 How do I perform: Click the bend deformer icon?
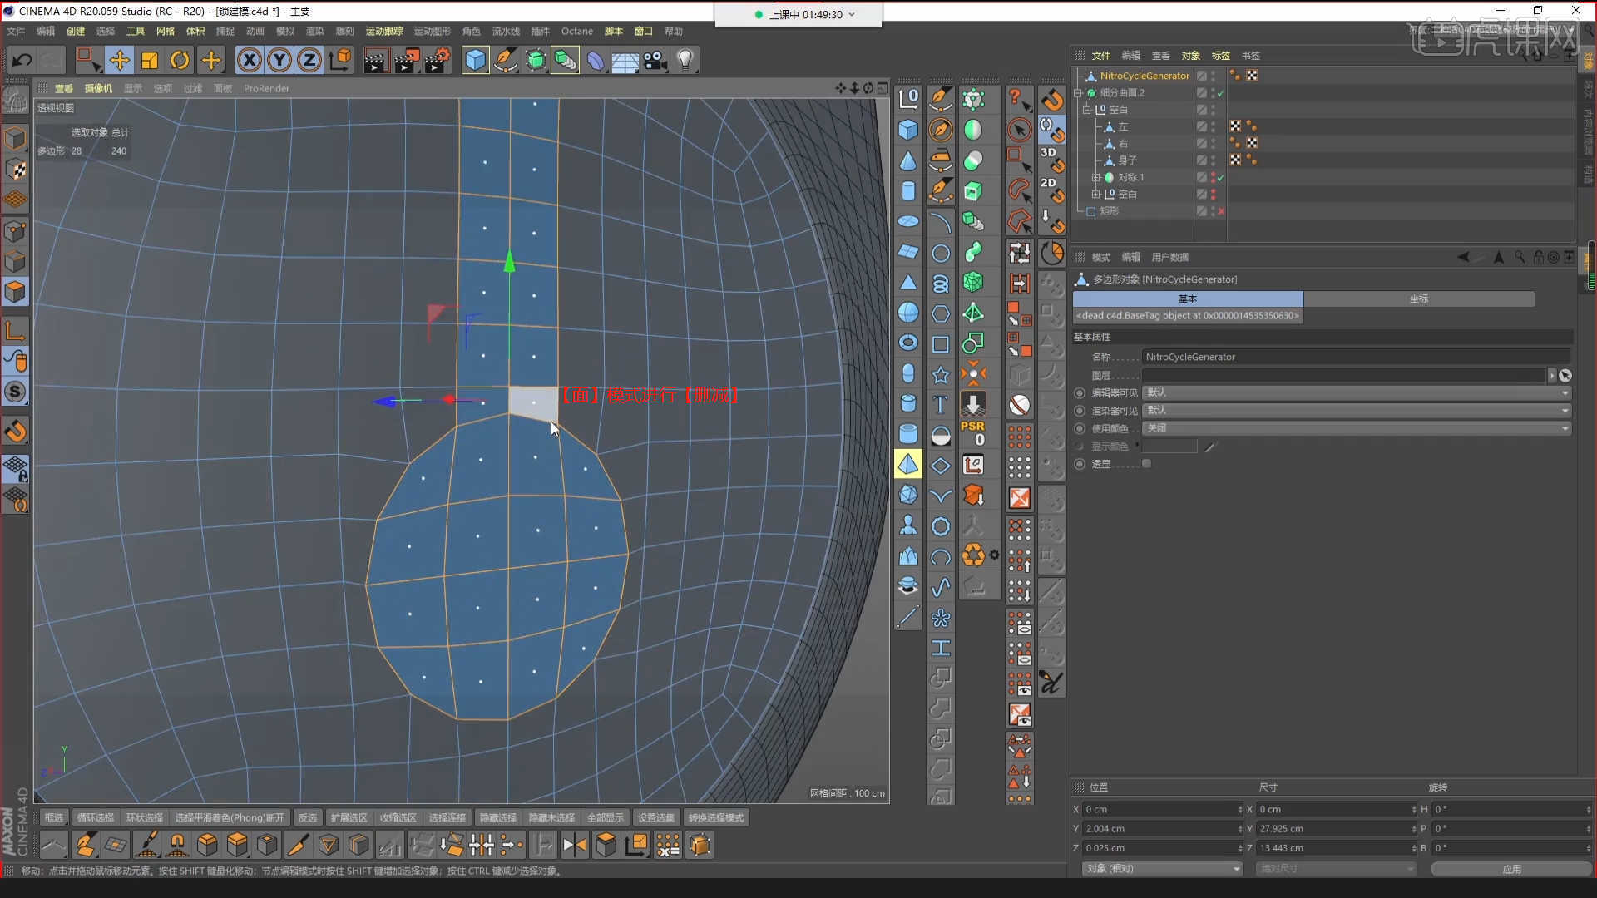click(596, 60)
